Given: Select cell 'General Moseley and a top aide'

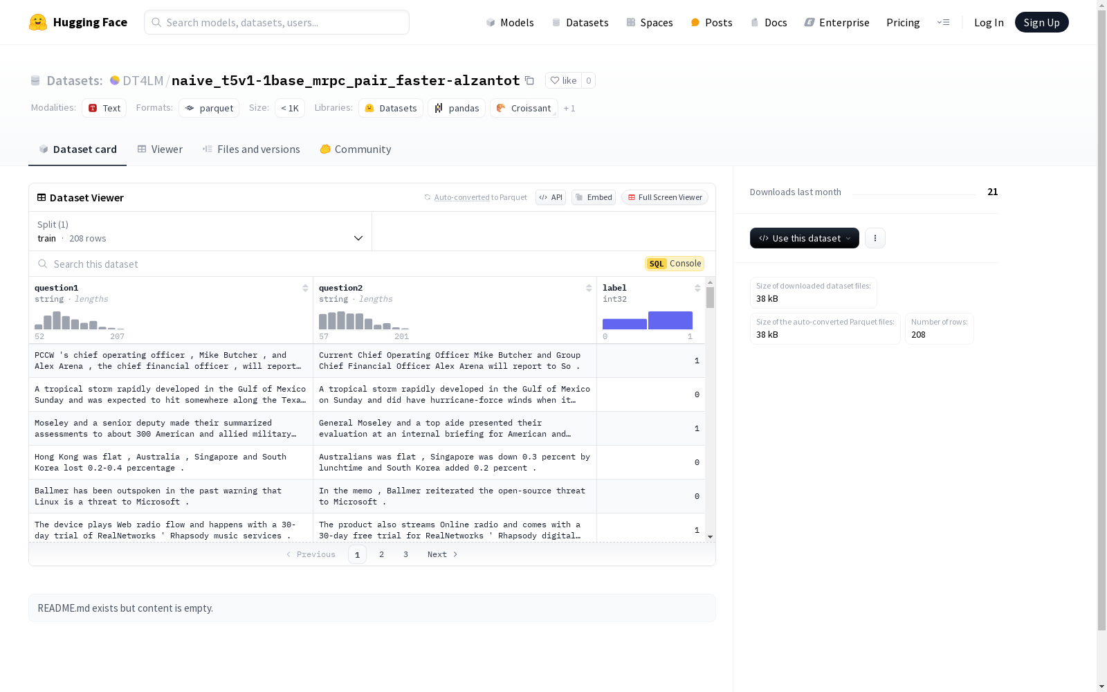Looking at the screenshot, I should pos(455,428).
